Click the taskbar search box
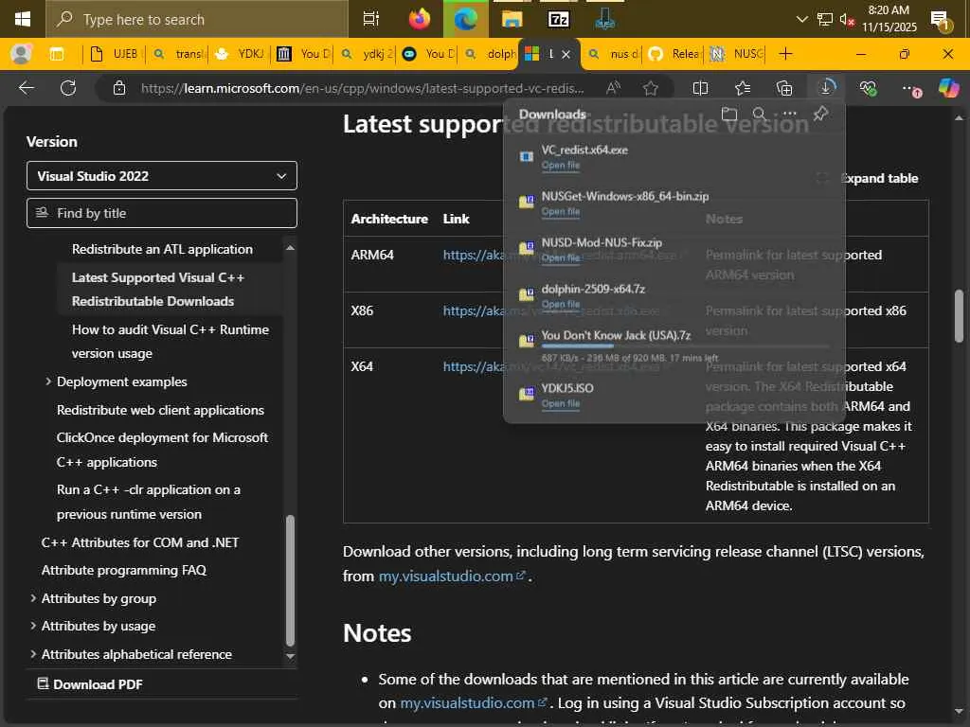The width and height of the screenshot is (970, 727). [197, 19]
